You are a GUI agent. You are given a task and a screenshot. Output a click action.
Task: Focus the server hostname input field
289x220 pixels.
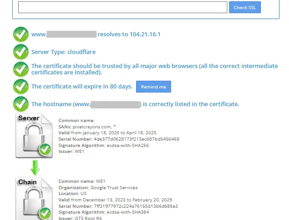click(122, 7)
